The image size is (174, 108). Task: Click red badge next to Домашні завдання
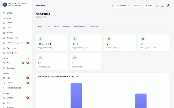point(28,43)
